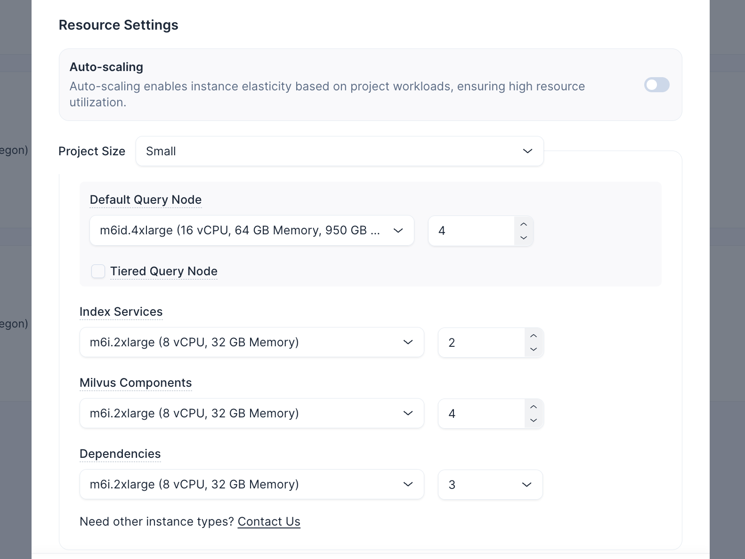Screen dimensions: 745x559
Task: Click the Tiered Query Node label
Action: coord(164,272)
